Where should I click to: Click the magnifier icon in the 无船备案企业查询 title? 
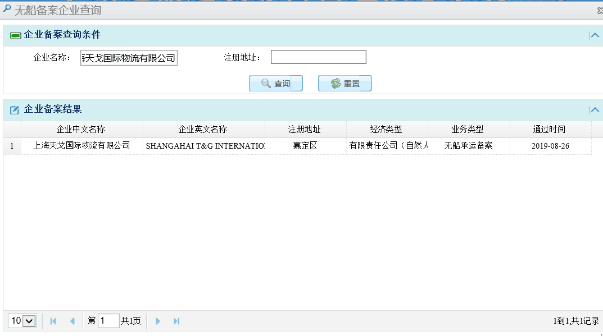tap(7, 8)
